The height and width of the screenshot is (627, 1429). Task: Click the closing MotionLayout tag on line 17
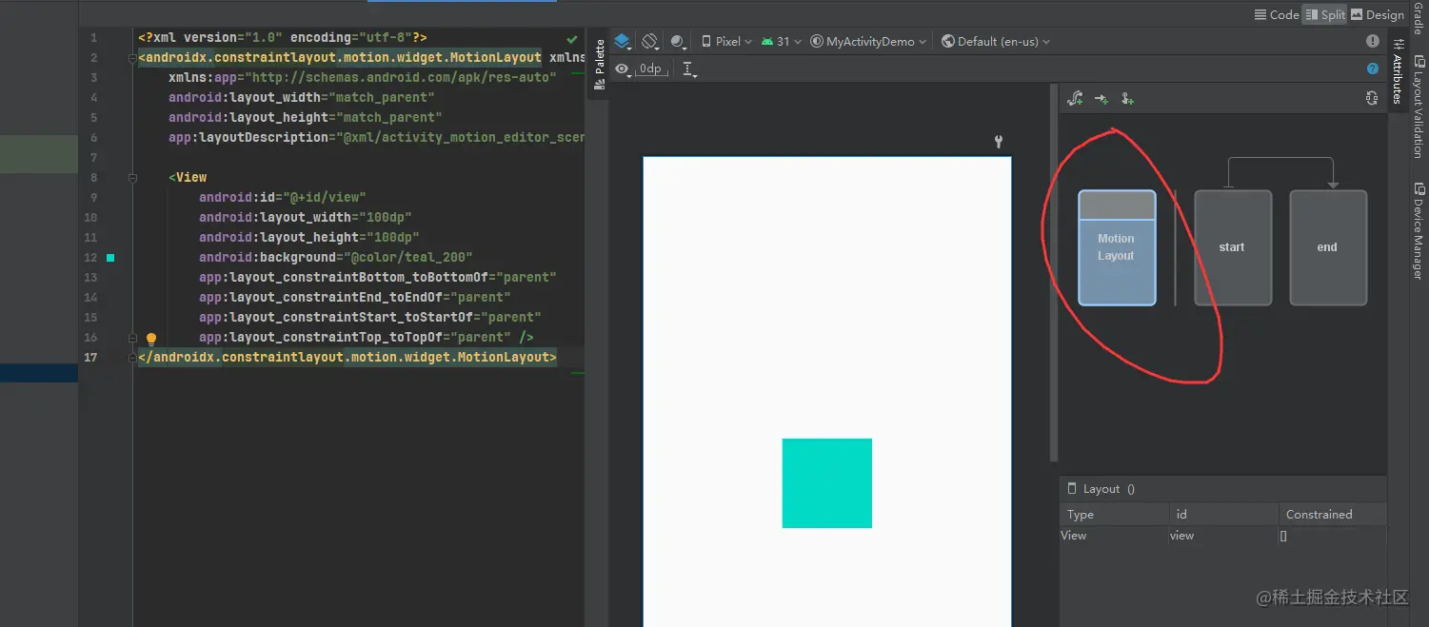pos(347,357)
